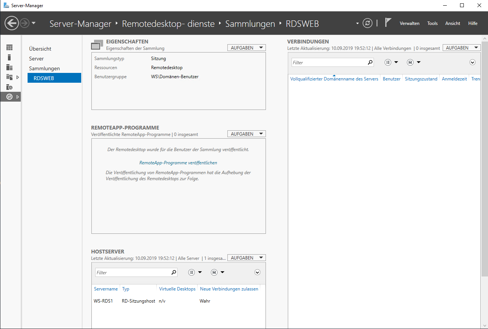
Task: Select WS-RDS1 host server row
Action: 178,301
